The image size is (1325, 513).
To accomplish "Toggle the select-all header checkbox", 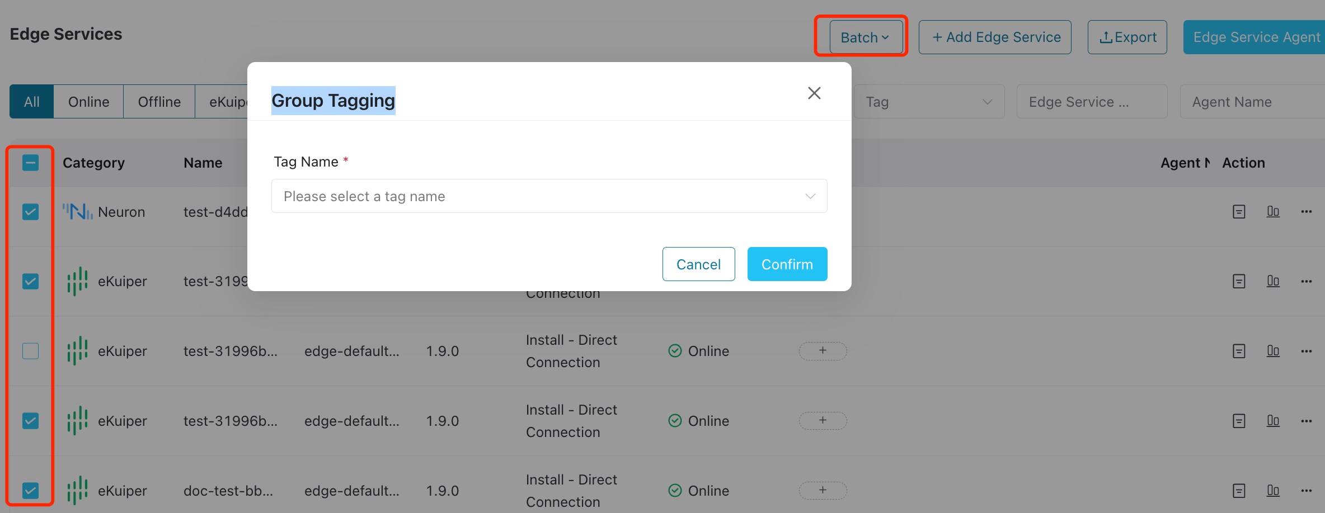I will 31,163.
